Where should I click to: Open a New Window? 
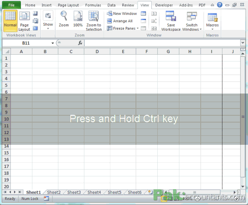pos(121,14)
